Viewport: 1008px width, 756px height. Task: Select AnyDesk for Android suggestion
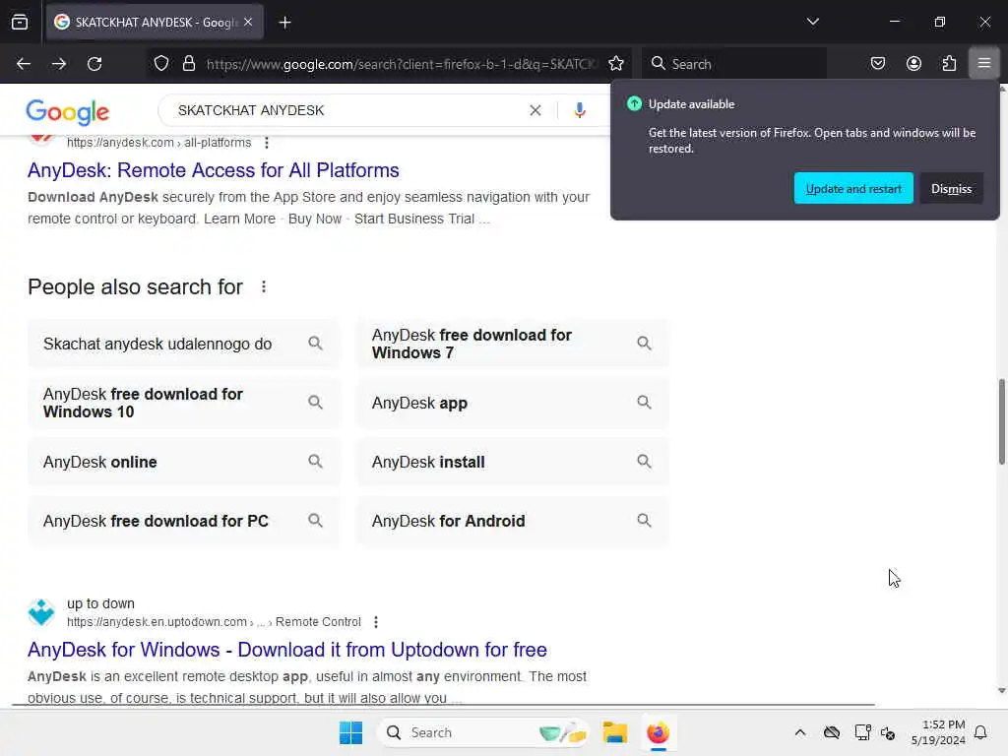point(512,521)
